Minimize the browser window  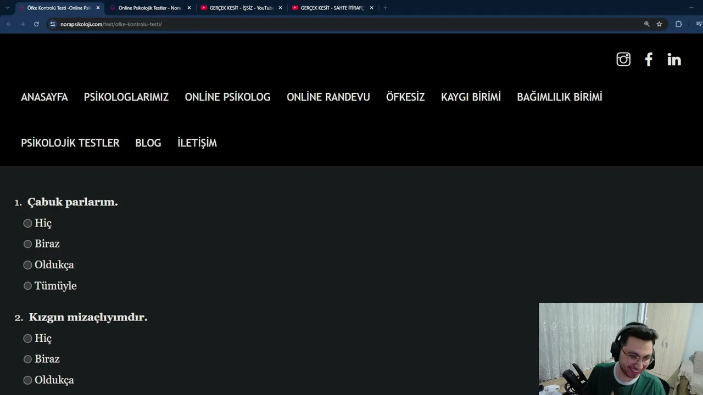(691, 8)
